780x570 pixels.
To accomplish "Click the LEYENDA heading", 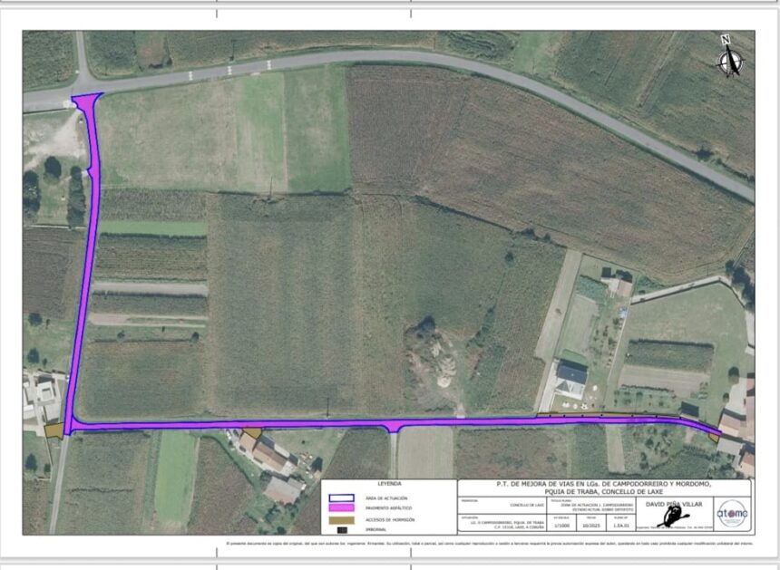I will 389,484.
